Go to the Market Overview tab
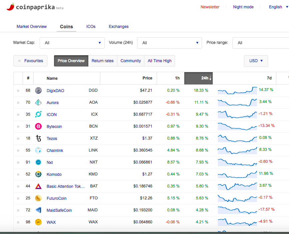 pos(32,27)
